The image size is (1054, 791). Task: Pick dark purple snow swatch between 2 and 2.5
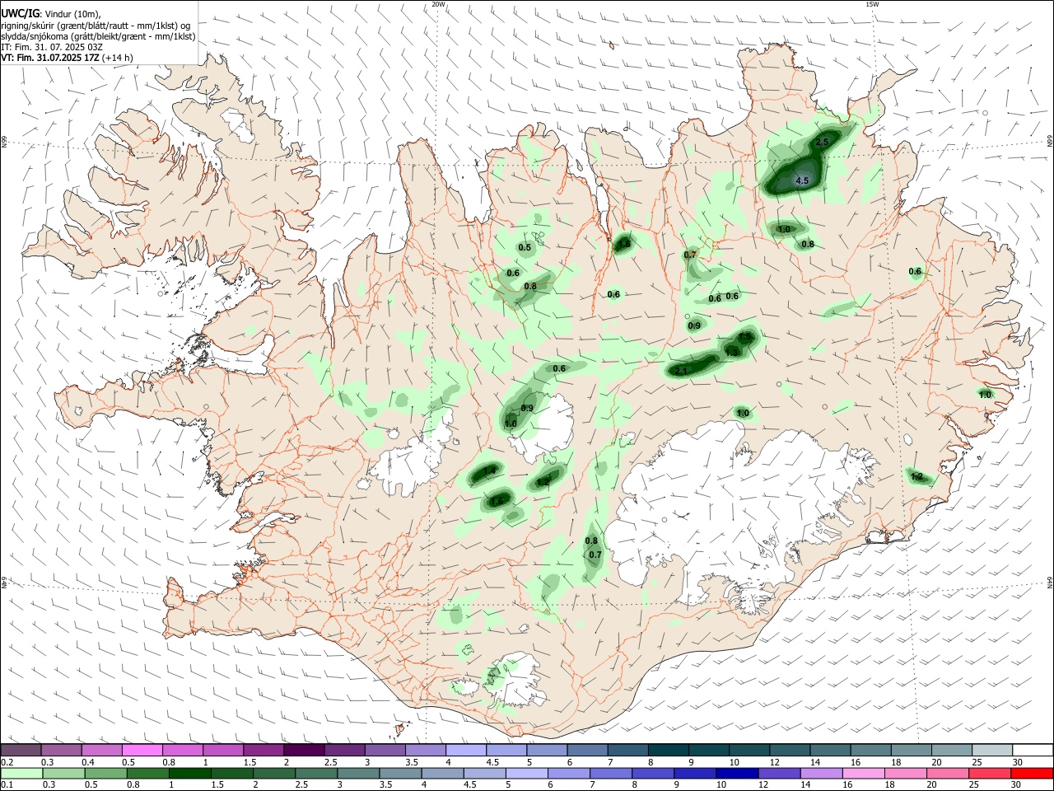[x=304, y=751]
